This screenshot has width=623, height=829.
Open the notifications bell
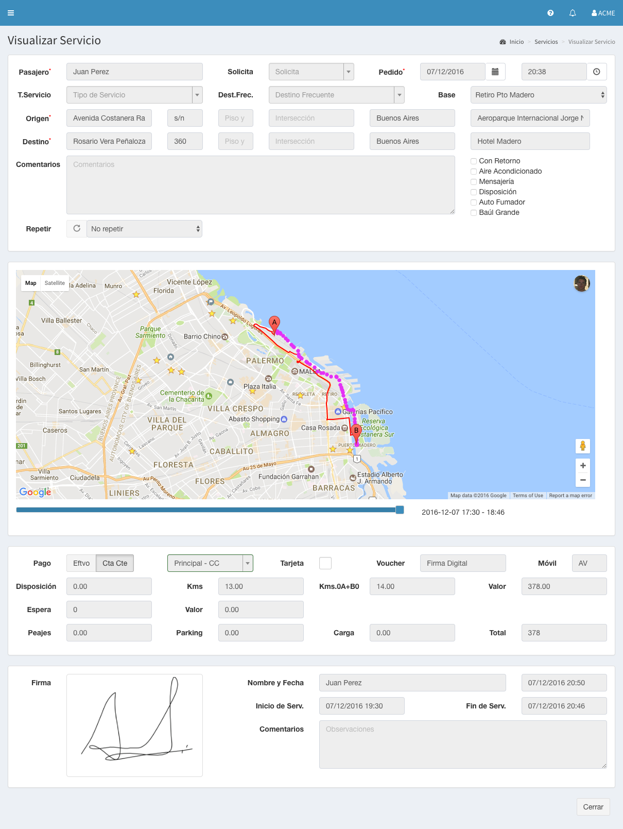pos(573,13)
